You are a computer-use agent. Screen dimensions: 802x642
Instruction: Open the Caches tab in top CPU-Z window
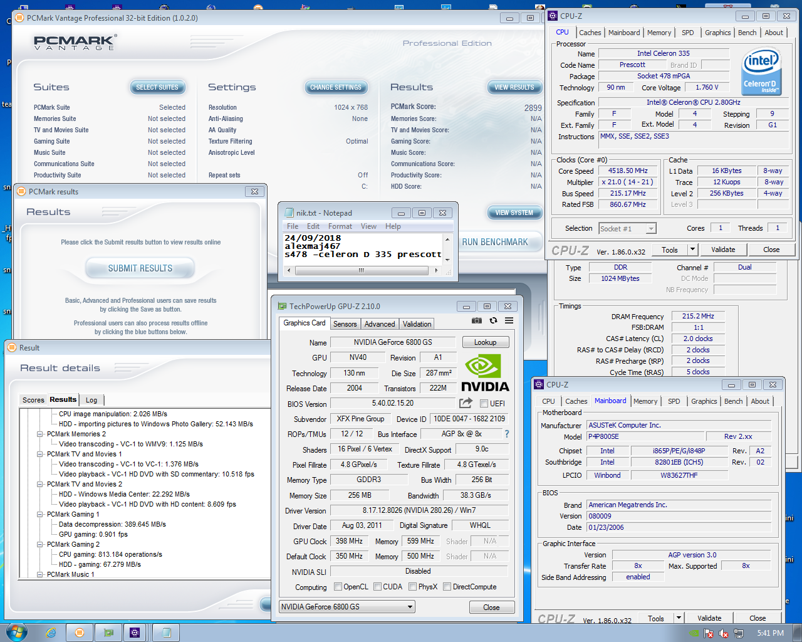coord(590,33)
